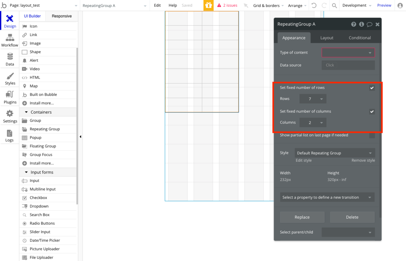The height and width of the screenshot is (261, 406).
Task: Collapse the Input forms section
Action: (x=48, y=172)
